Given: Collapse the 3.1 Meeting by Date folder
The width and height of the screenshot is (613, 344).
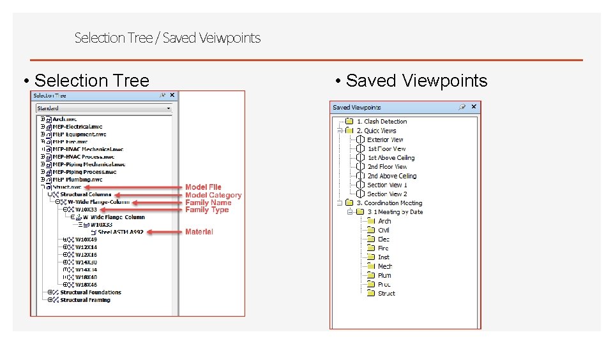Looking at the screenshot, I should click(x=350, y=211).
